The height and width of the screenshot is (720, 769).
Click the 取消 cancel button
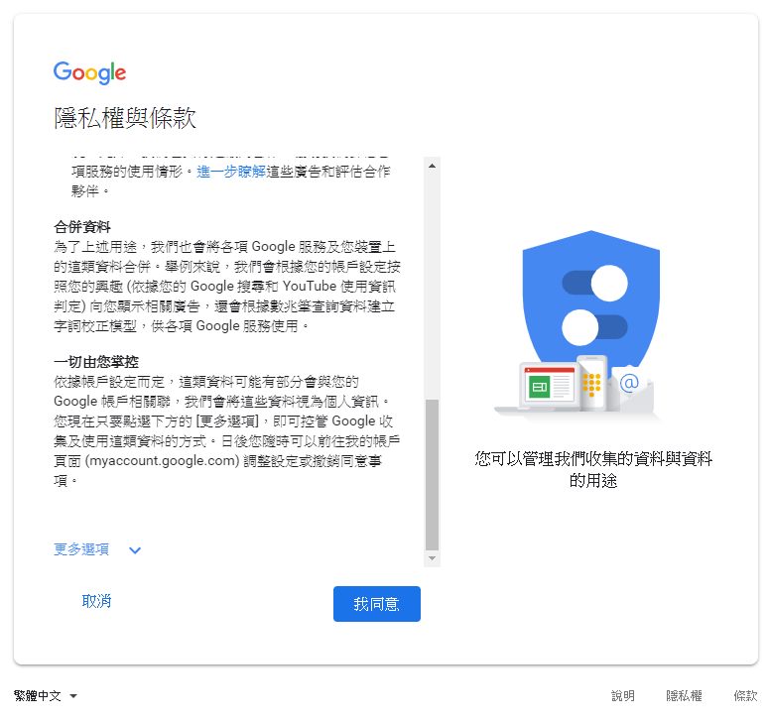point(96,601)
